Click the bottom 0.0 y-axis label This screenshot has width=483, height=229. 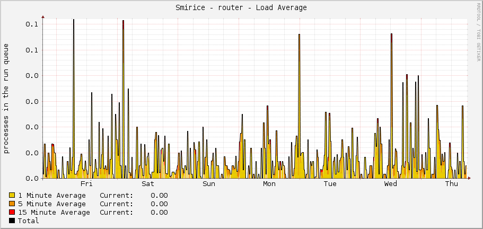click(x=32, y=178)
